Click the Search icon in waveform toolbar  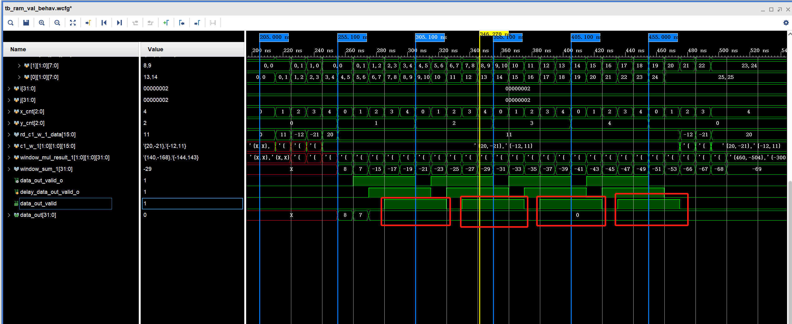click(x=11, y=23)
